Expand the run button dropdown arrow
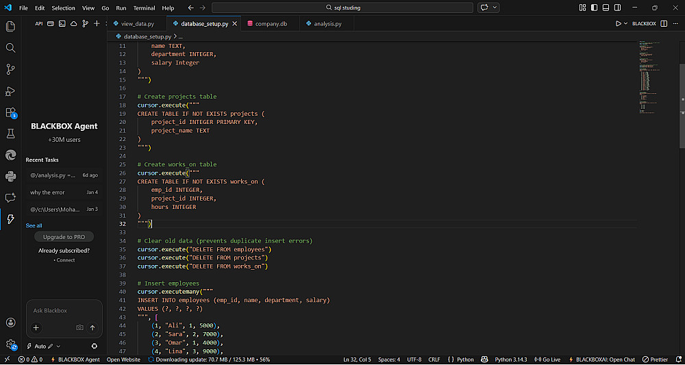The image size is (685, 365). pyautogui.click(x=625, y=23)
